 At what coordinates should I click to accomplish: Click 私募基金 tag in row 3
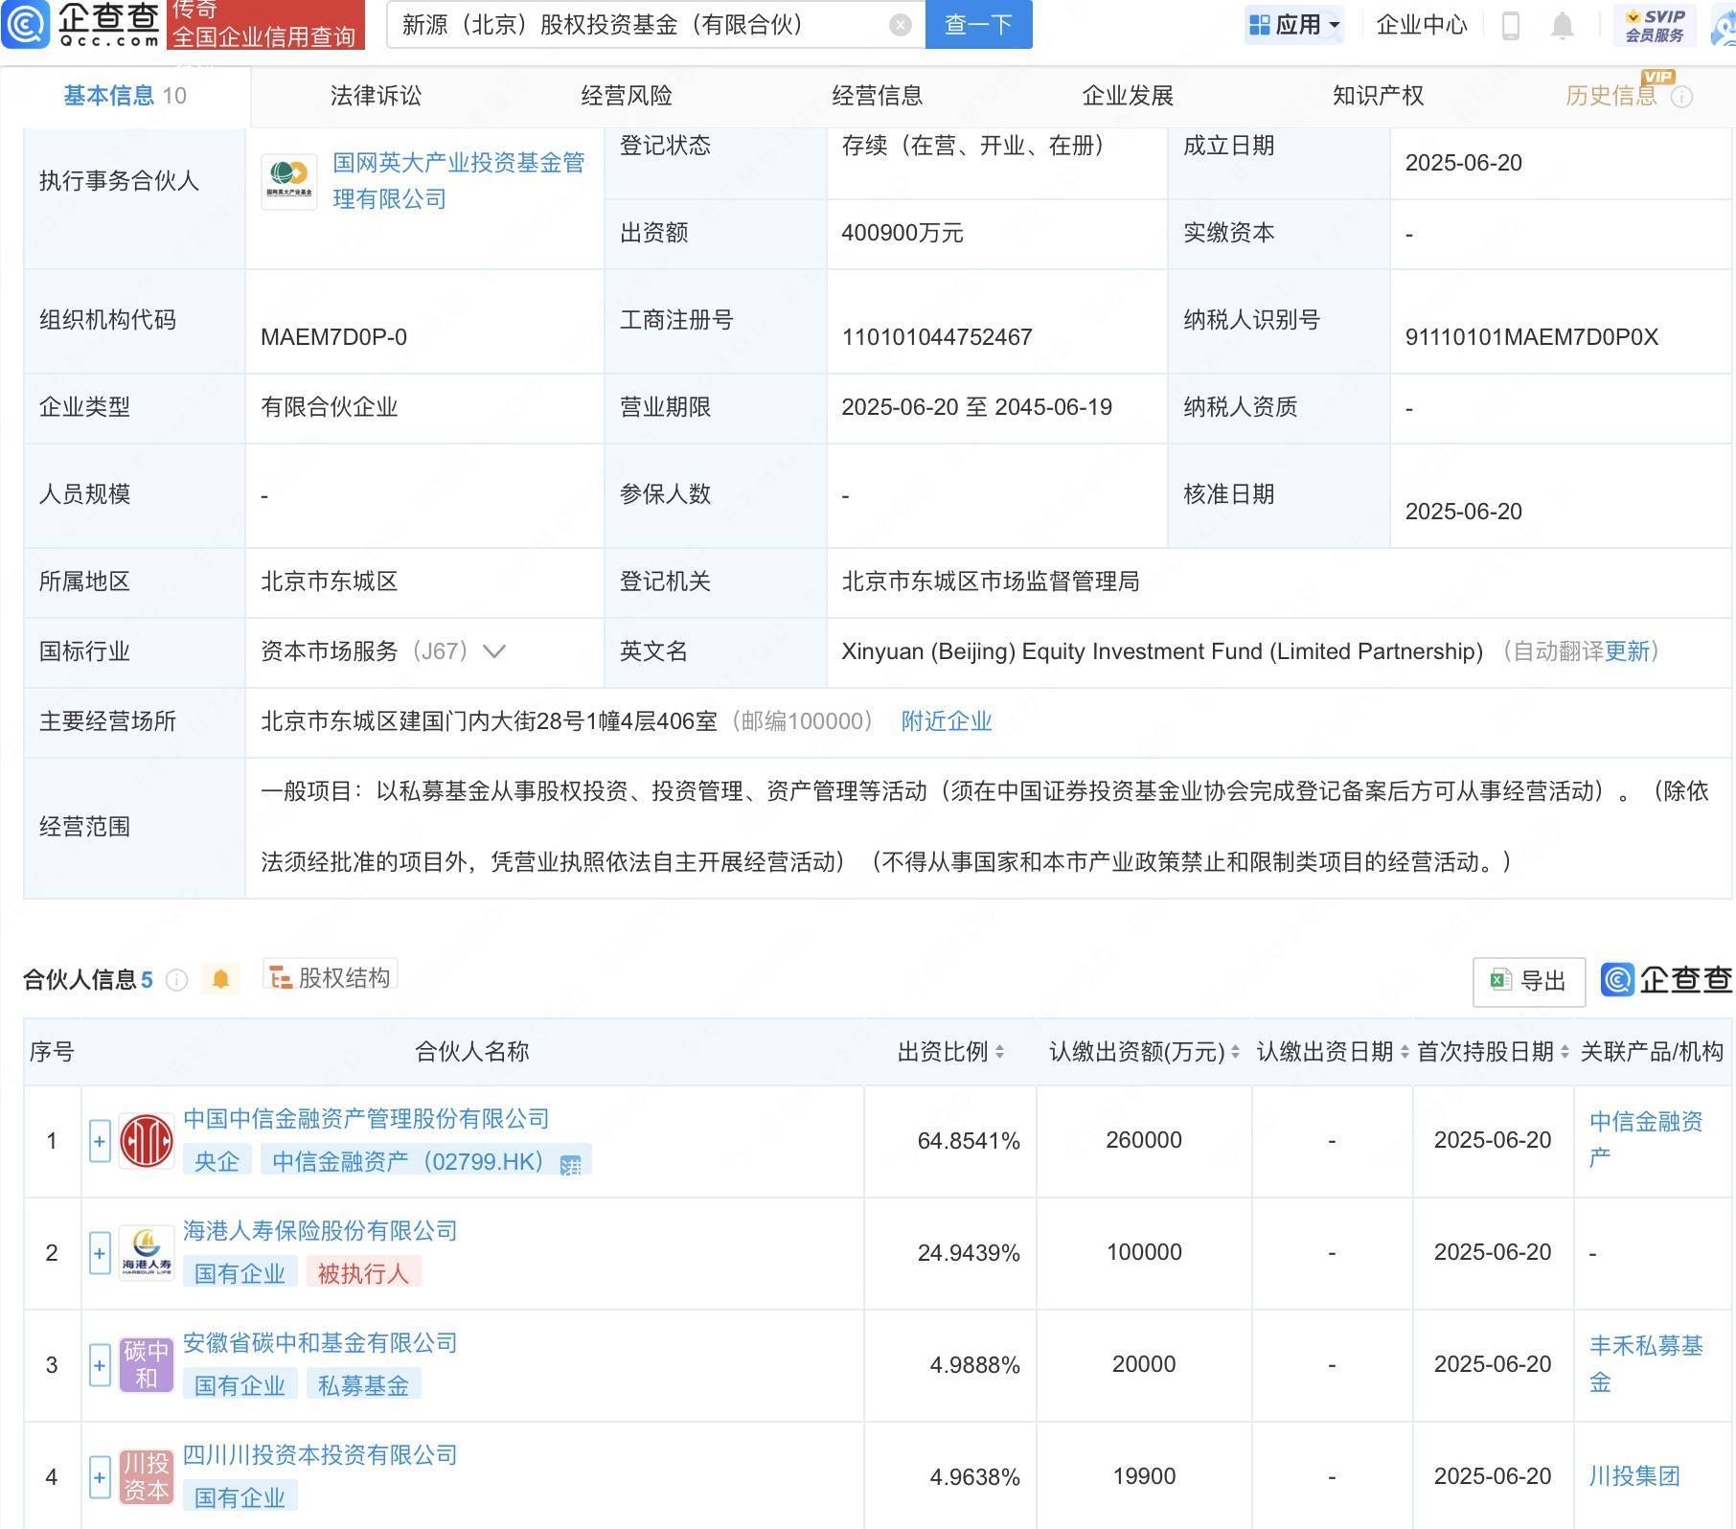(x=363, y=1385)
